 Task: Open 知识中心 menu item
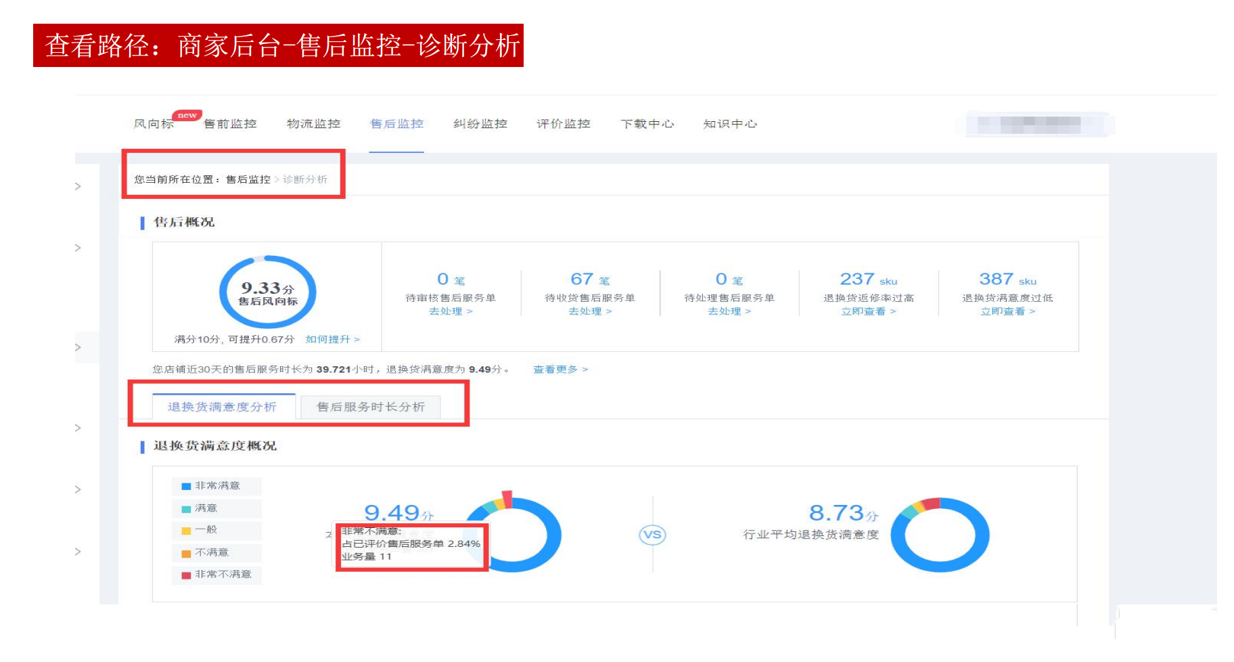click(x=730, y=124)
